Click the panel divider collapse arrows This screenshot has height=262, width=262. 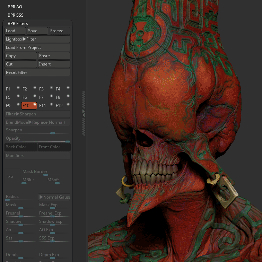click(83, 113)
